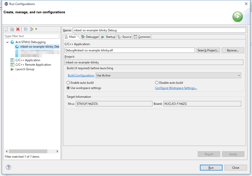Screen dimensions: 252x176
Task: Open the Build Configuration link
Action: pos(81,75)
